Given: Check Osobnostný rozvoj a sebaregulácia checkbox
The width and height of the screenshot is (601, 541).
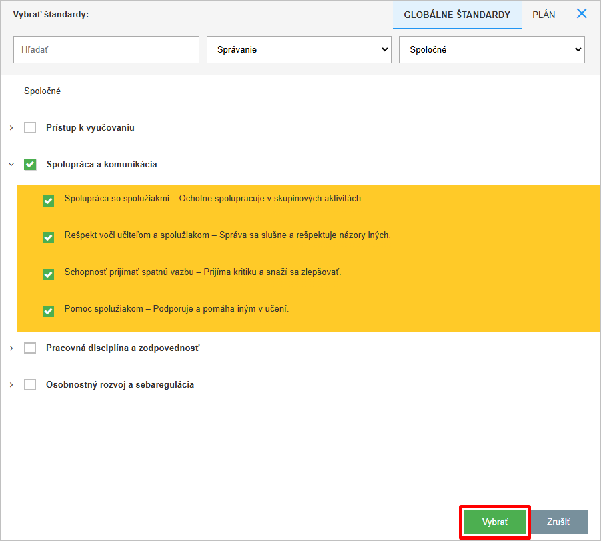Looking at the screenshot, I should (30, 384).
